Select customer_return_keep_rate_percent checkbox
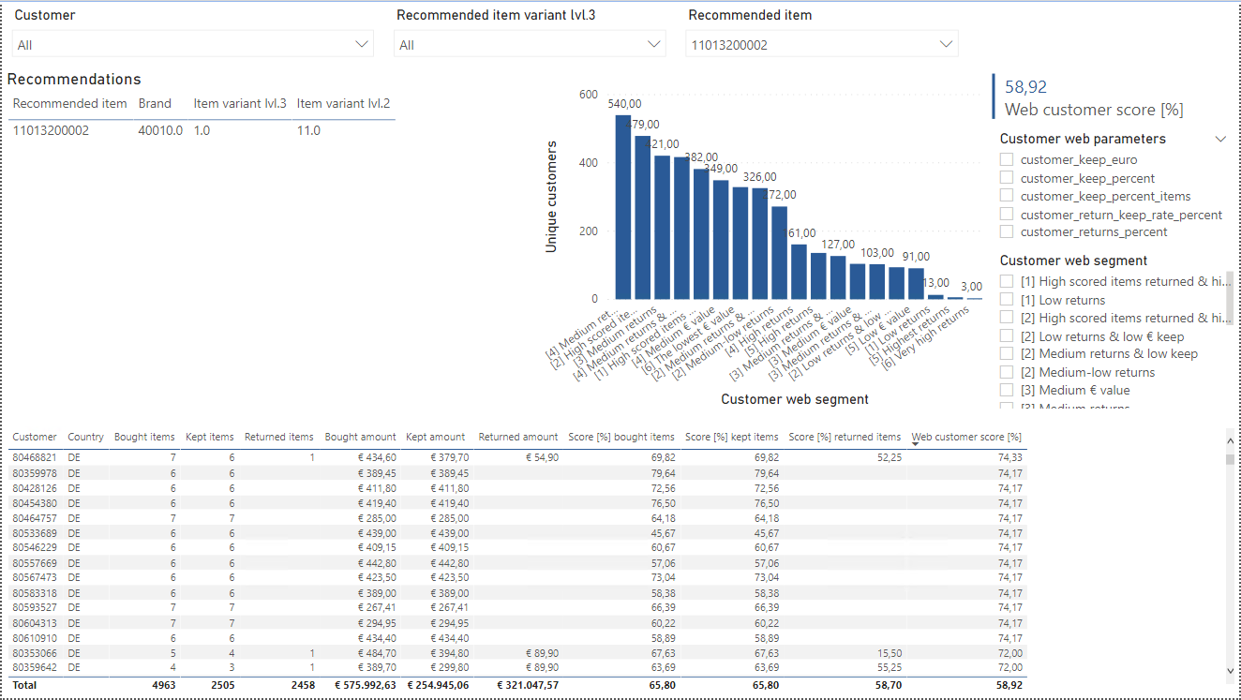 point(1007,214)
